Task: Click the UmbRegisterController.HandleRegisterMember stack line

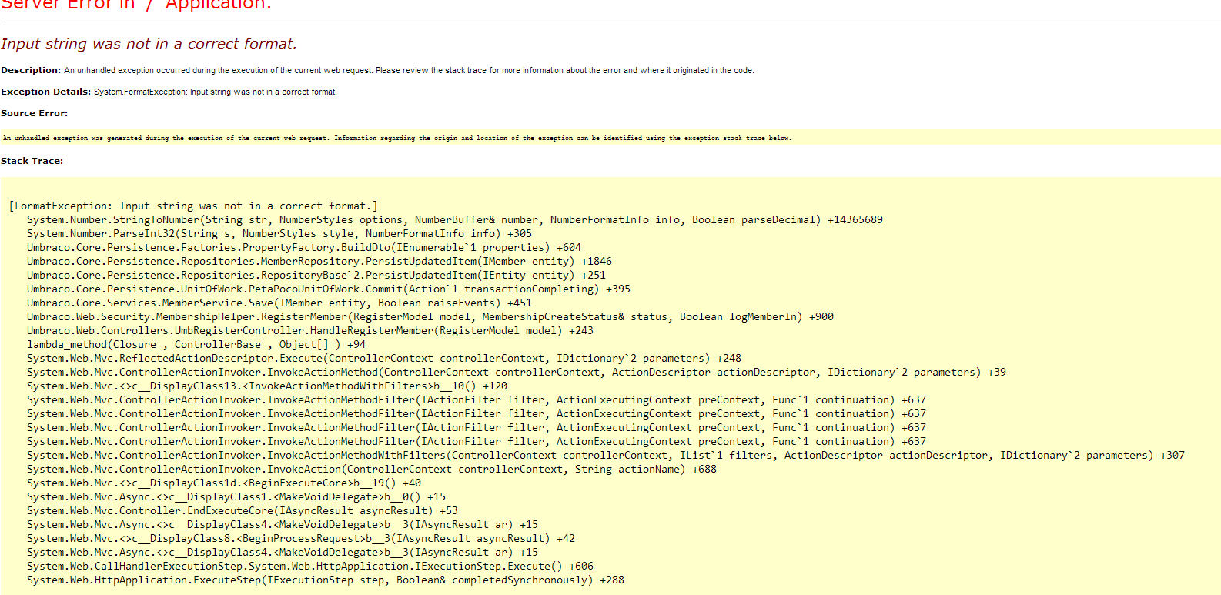Action: pyautogui.click(x=310, y=330)
